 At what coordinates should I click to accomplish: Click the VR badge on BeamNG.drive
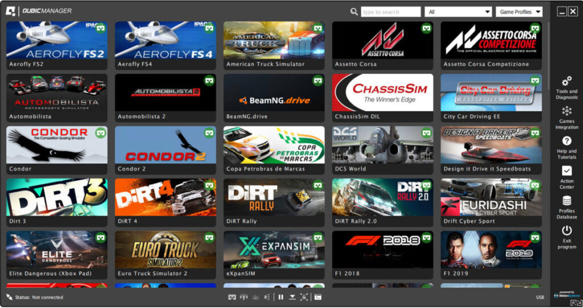[318, 81]
